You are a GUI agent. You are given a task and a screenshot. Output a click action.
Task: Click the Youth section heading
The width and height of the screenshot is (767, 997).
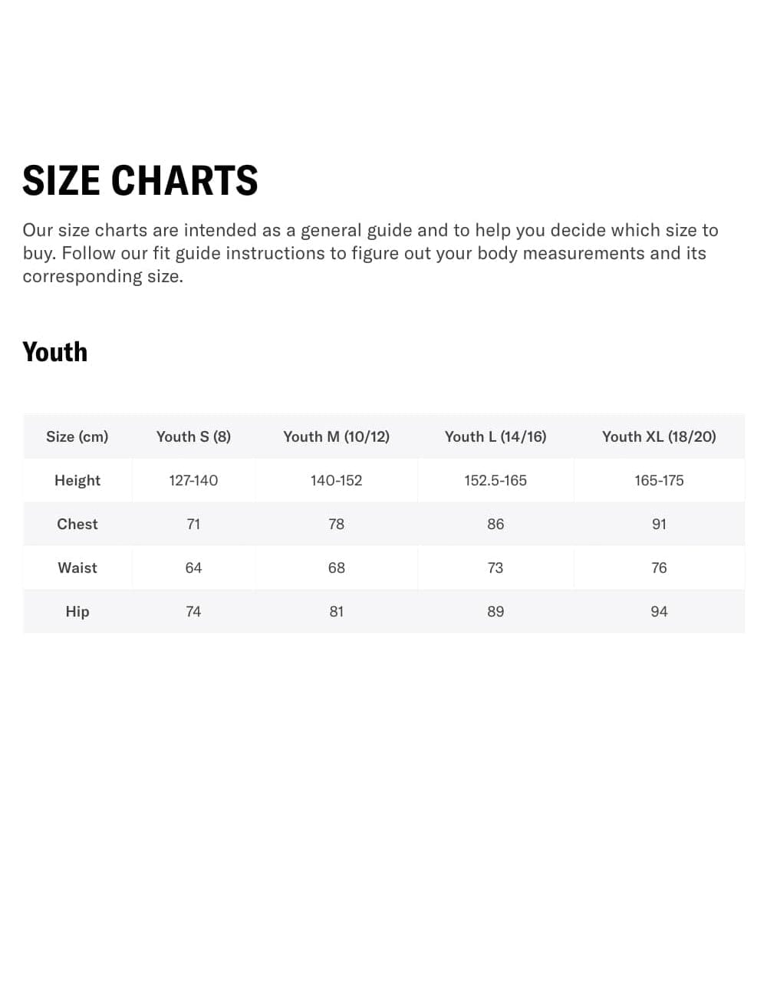point(55,352)
